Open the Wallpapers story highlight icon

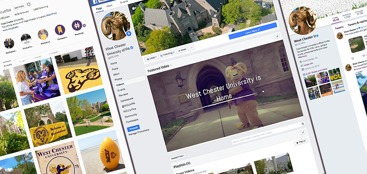[60, 30]
